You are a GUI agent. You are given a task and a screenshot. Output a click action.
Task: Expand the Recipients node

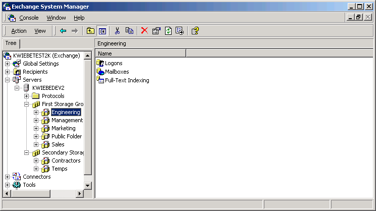click(7, 72)
